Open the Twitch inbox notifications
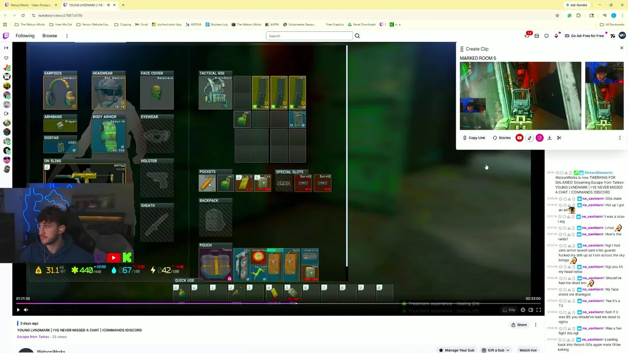The width and height of the screenshot is (628, 353). pyautogui.click(x=537, y=36)
